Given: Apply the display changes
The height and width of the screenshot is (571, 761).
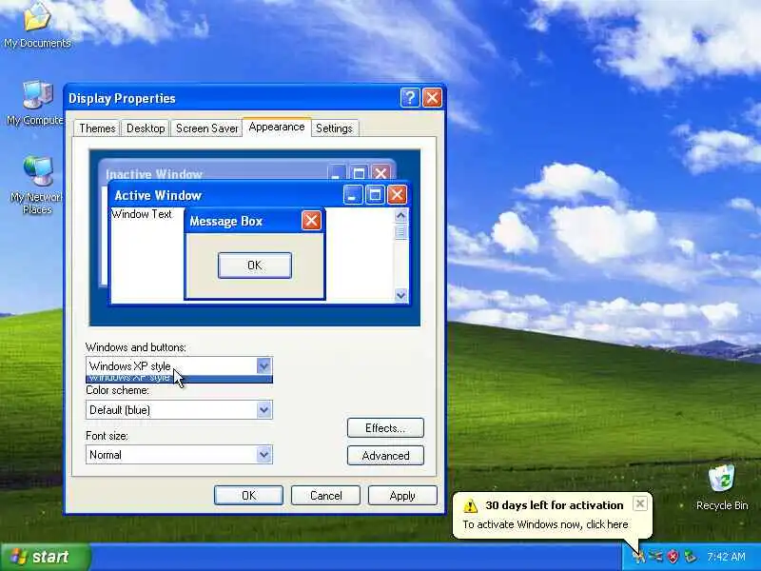Looking at the screenshot, I should 402,495.
